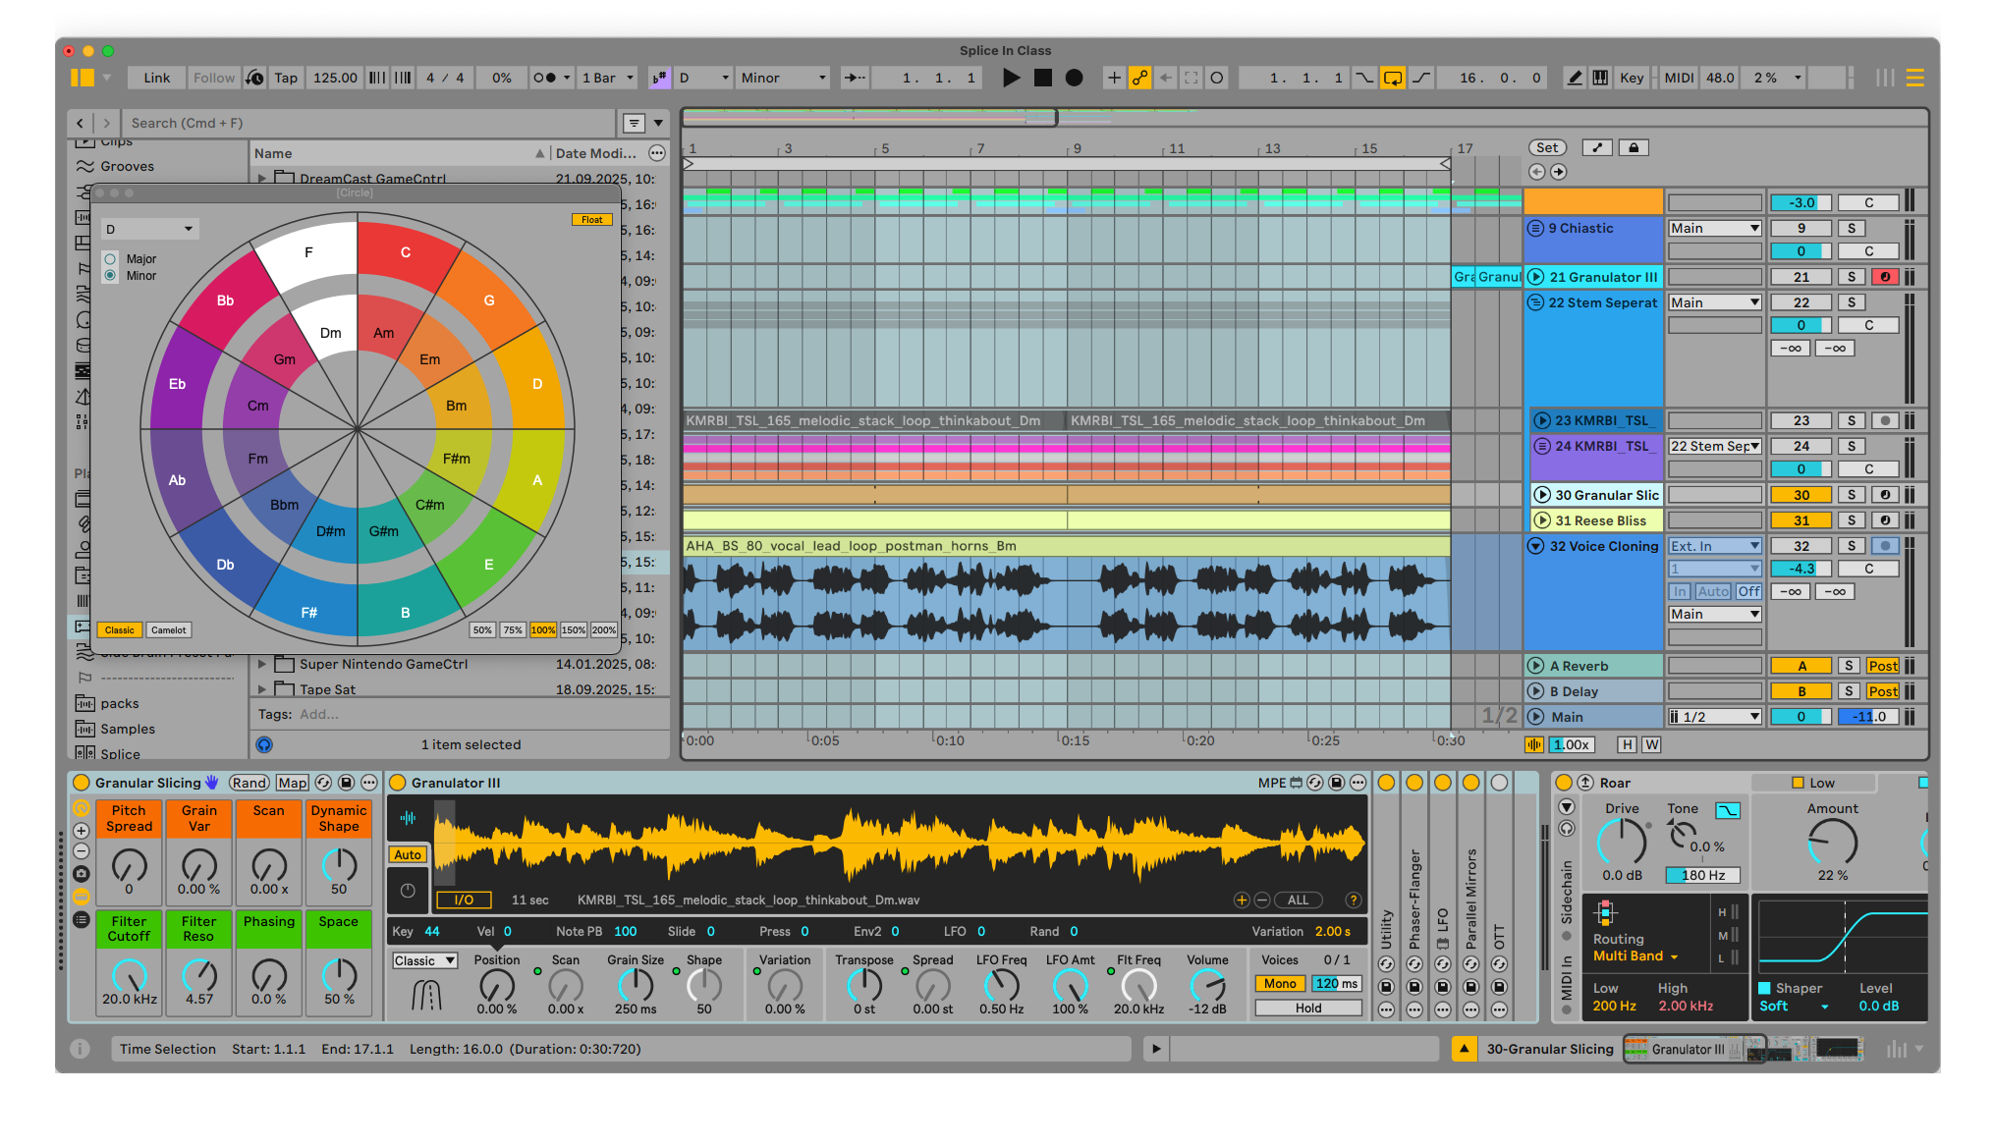Click hot-swap icon on Granular Slicing
Image resolution: width=1995 pixels, height=1146 pixels.
[323, 783]
